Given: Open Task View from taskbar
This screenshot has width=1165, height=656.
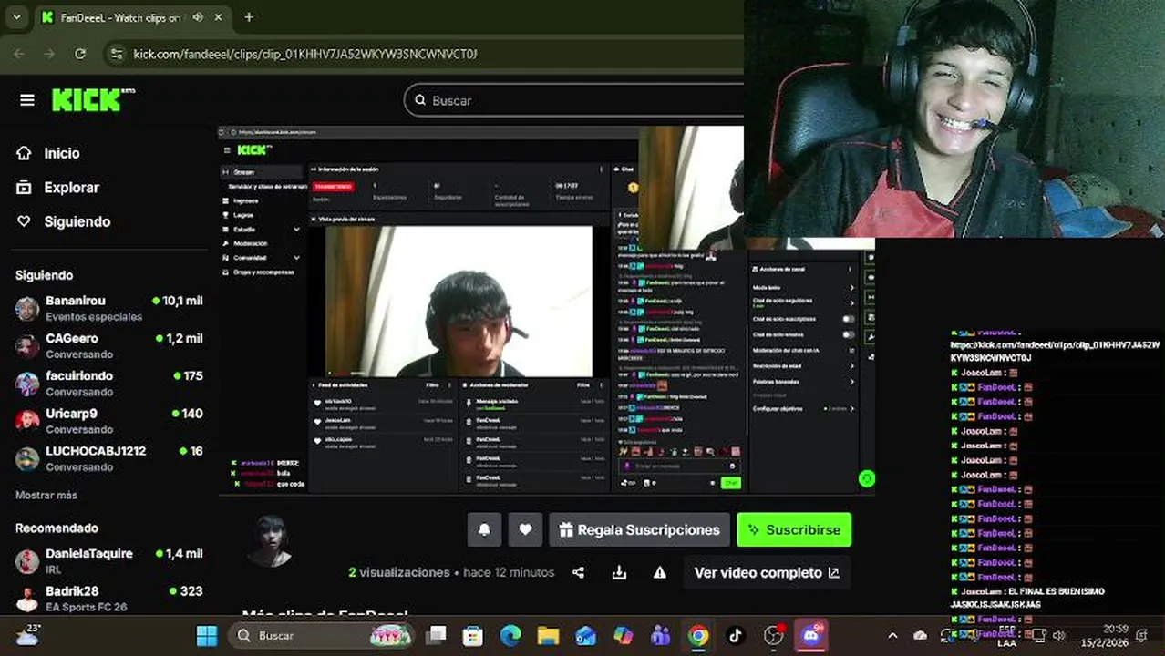Looking at the screenshot, I should click(x=437, y=635).
